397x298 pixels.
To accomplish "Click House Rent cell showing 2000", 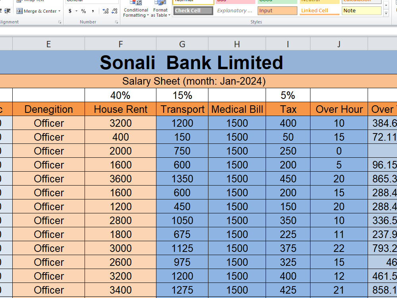I will (121, 151).
